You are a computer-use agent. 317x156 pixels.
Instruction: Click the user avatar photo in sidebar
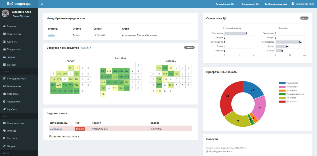[x=6, y=13]
